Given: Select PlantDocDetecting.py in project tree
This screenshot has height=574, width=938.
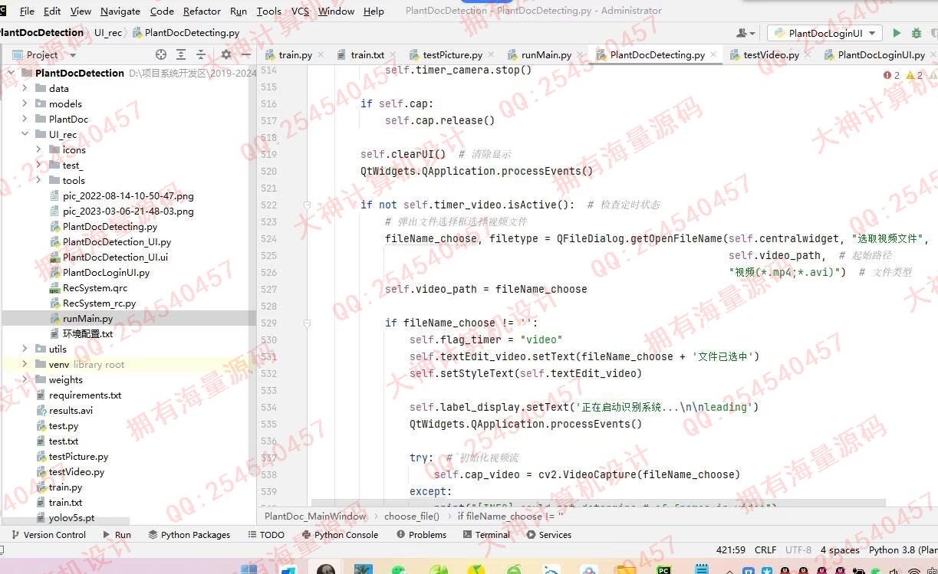Looking at the screenshot, I should click(110, 226).
